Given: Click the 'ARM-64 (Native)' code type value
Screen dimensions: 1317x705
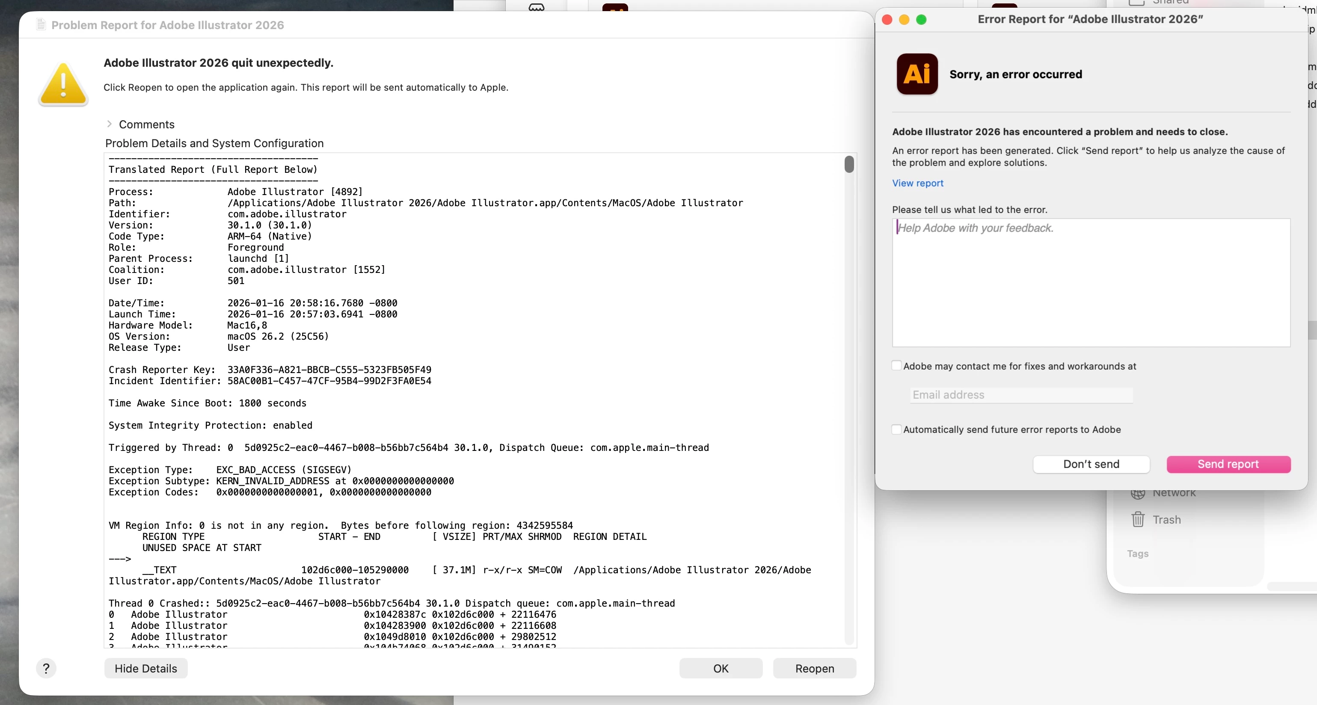Looking at the screenshot, I should 270,236.
